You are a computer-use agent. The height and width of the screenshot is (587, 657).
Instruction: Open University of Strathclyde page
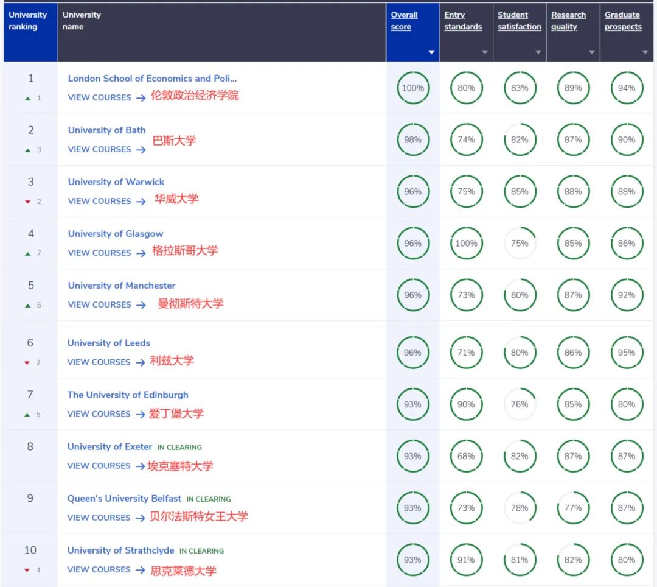pyautogui.click(x=120, y=550)
